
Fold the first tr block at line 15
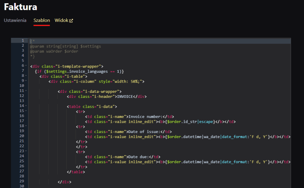click(x=26, y=111)
